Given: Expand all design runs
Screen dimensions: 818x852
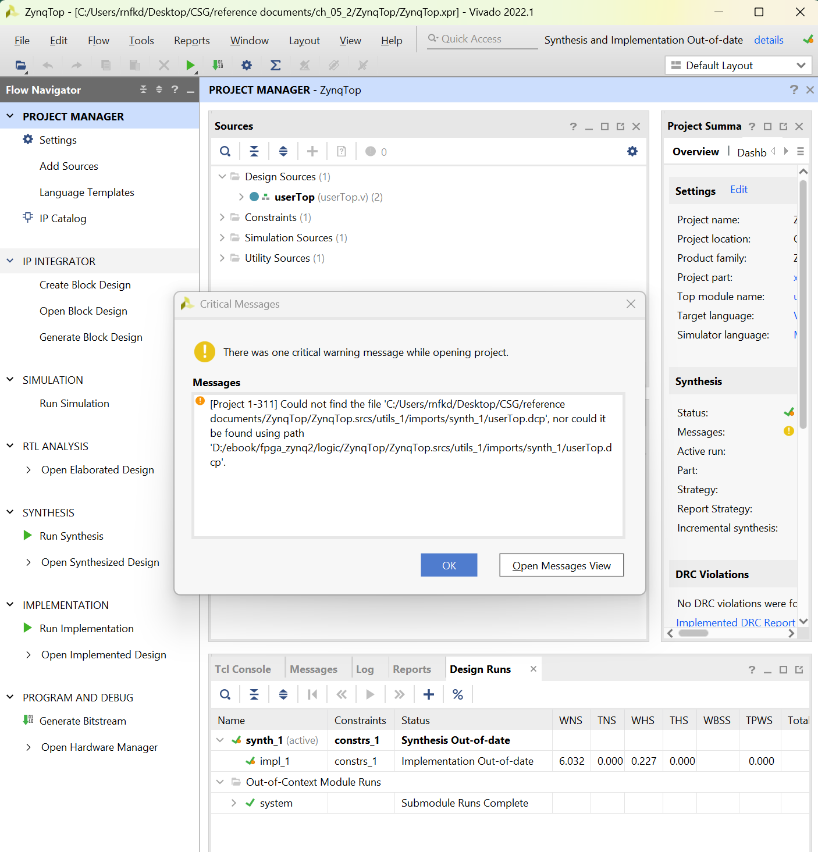Looking at the screenshot, I should (x=283, y=694).
